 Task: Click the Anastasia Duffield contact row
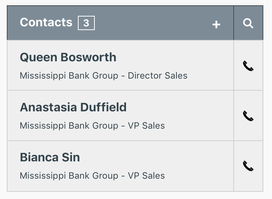(120, 115)
